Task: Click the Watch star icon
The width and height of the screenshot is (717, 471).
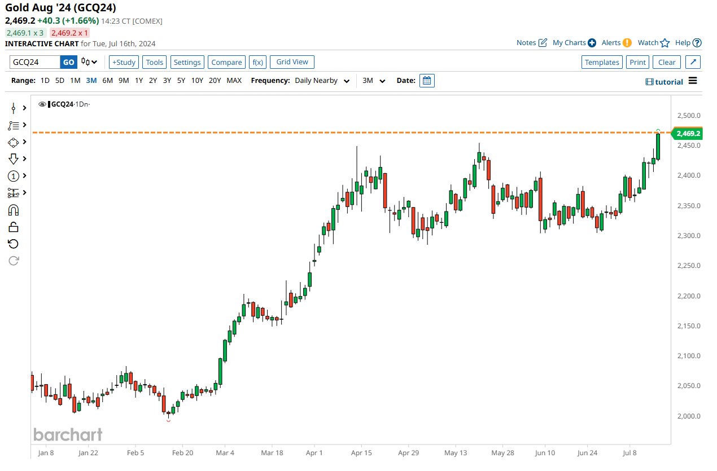Action: click(x=665, y=43)
